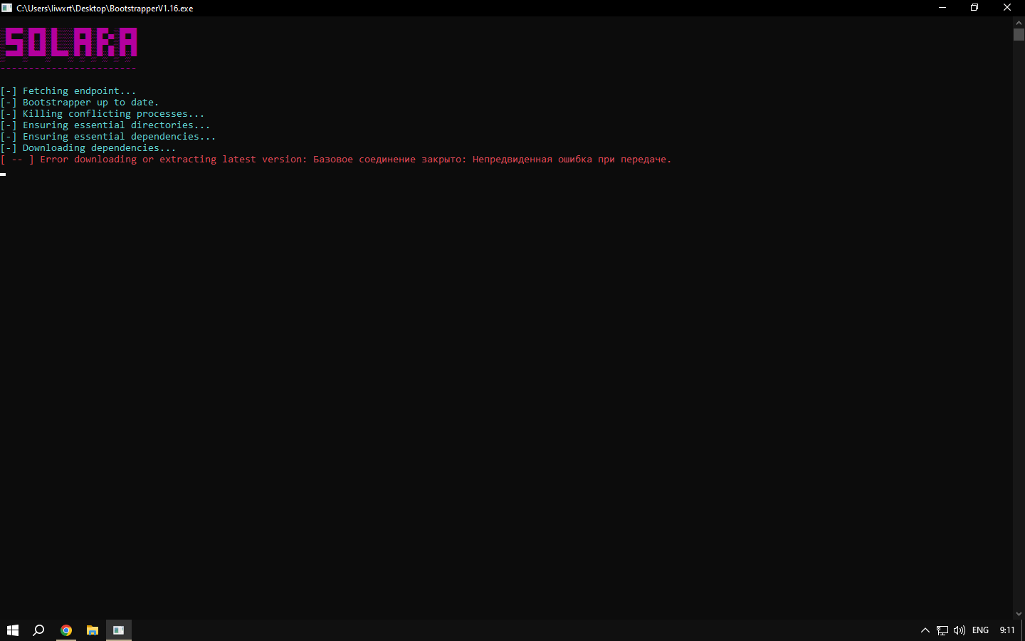This screenshot has height=641, width=1025.
Task: Open the volume speaker tray icon
Action: click(960, 630)
